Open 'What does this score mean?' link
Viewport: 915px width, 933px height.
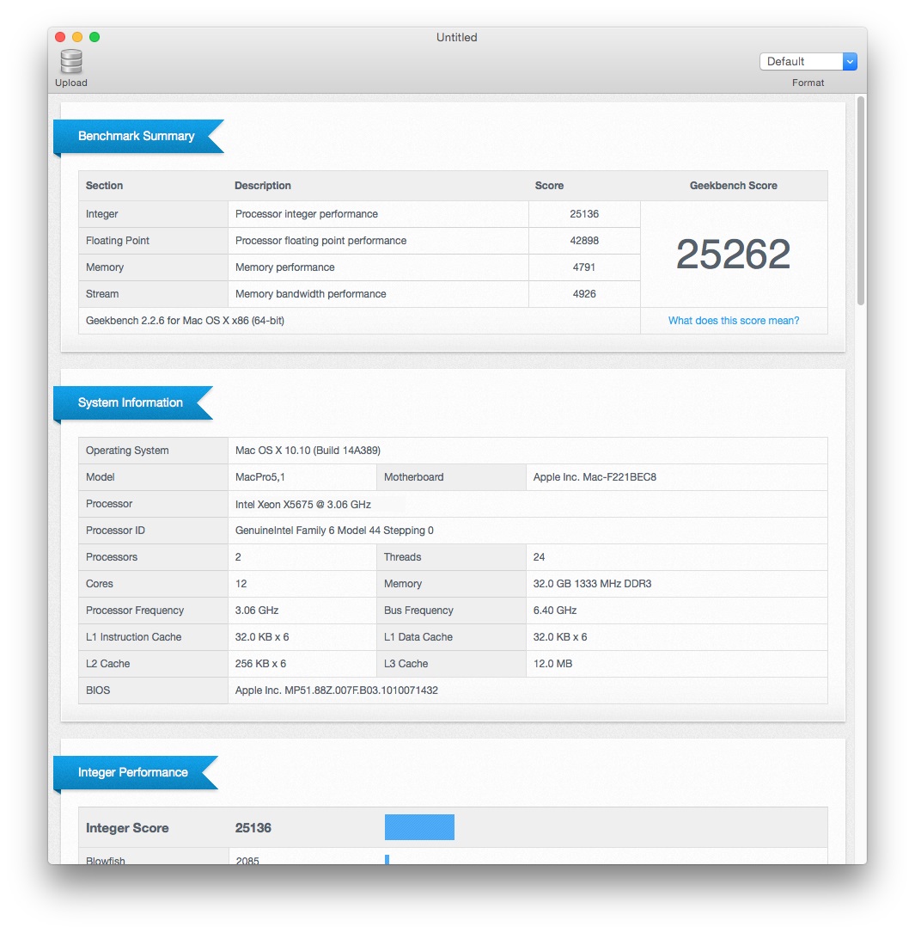pyautogui.click(x=733, y=321)
